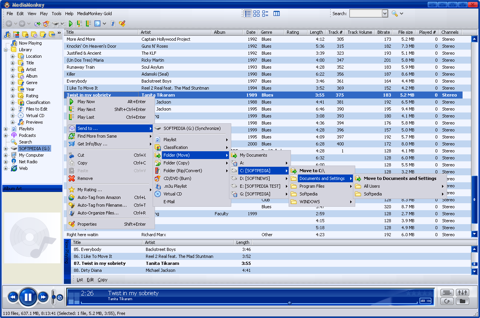Open the dropdown next to the blue view icon
Image resolution: width=480 pixels, height=318 pixels.
(105, 24)
